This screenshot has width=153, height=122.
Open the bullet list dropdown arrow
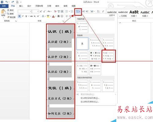pyautogui.click(x=69, y=11)
